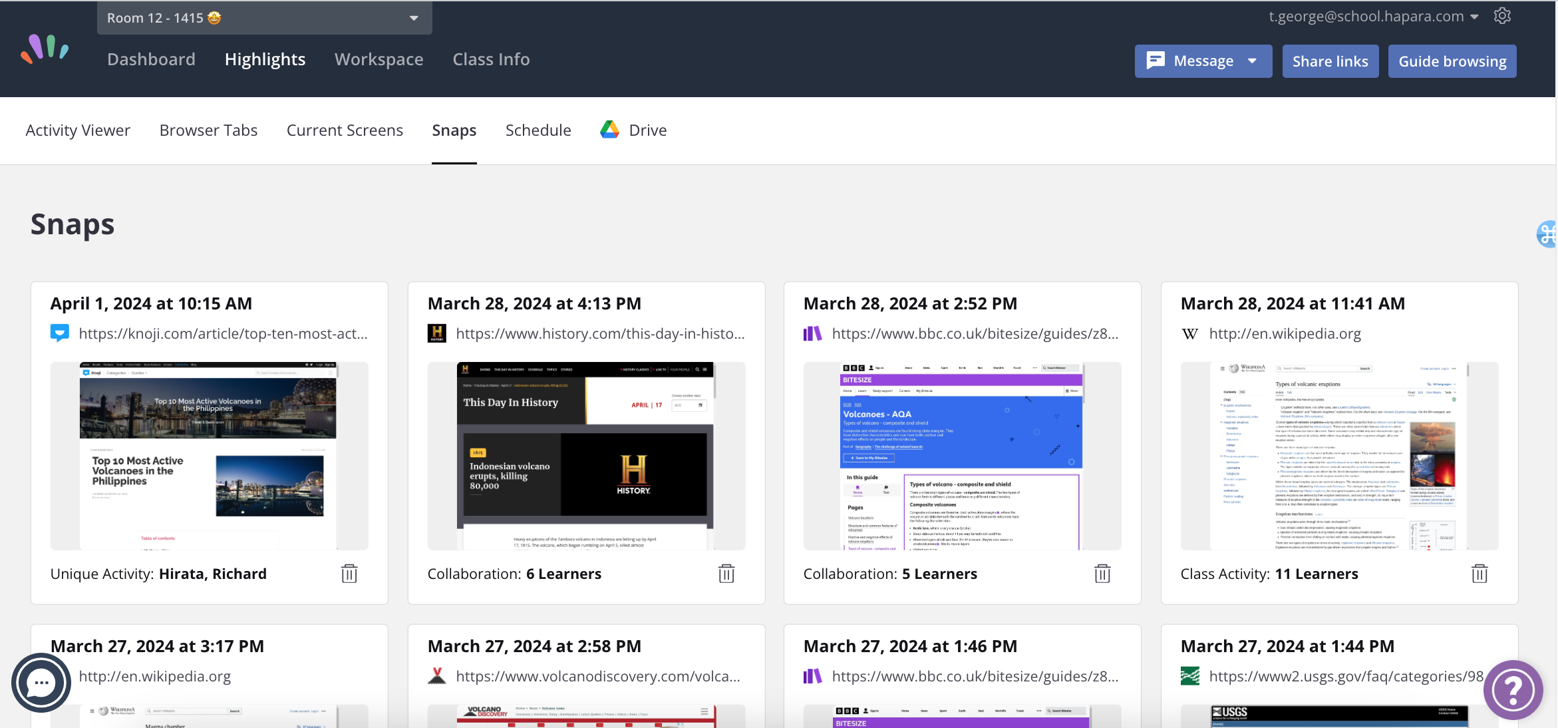Screen dimensions: 1558x728
Task: Click the March 28, 2024 at 2:52 PM heading
Action: [910, 303]
